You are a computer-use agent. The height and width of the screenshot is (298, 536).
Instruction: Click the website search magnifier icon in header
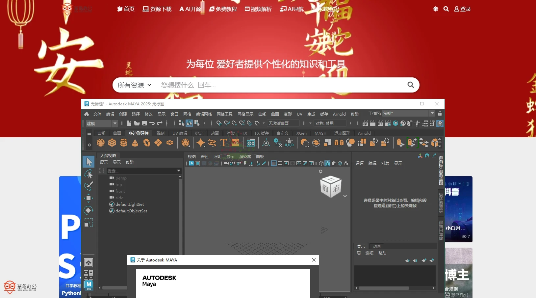446,9
